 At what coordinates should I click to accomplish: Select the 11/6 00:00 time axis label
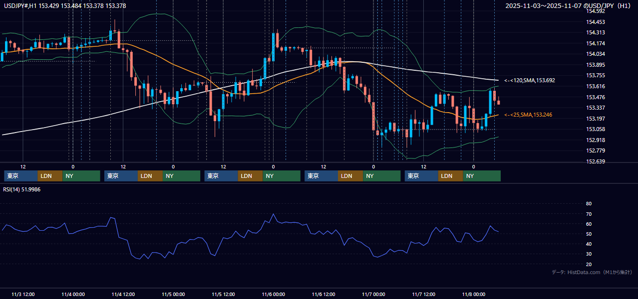coord(273,295)
